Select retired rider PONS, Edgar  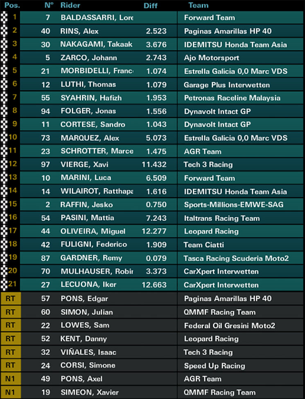tap(84, 299)
